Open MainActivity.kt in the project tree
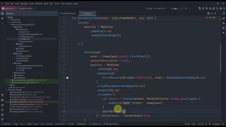This screenshot has height=127, width=226. [26, 42]
